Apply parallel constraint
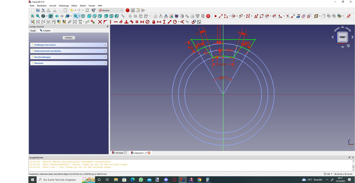The width and height of the screenshot is (355, 183). [x=121, y=22]
